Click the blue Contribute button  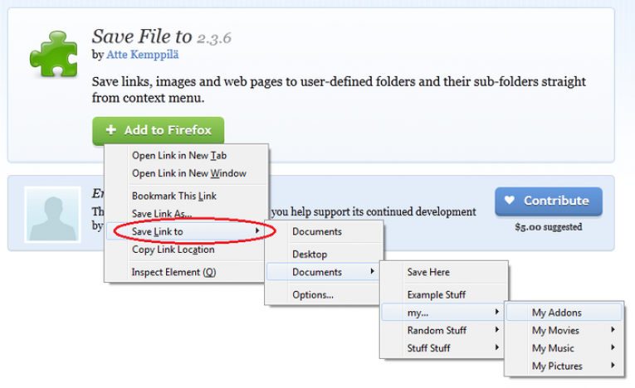coord(549,201)
